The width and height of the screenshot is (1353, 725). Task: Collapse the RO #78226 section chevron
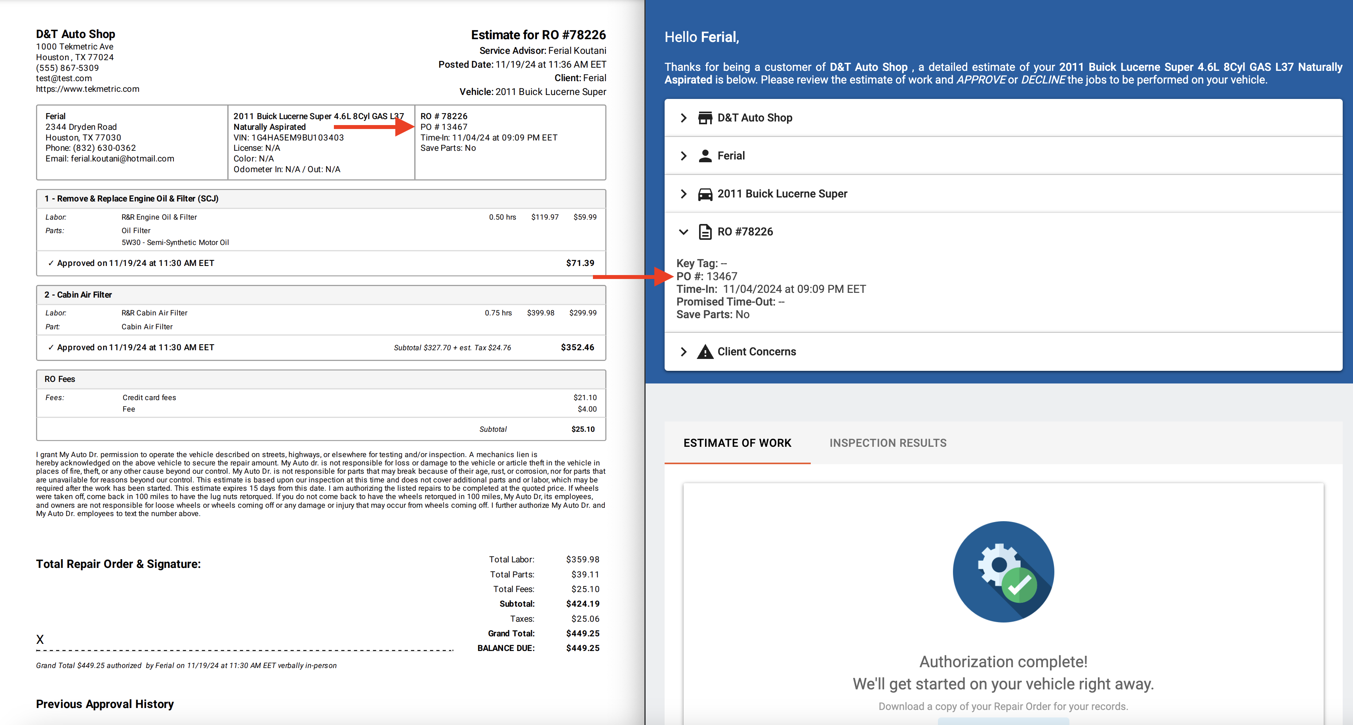[x=683, y=232]
